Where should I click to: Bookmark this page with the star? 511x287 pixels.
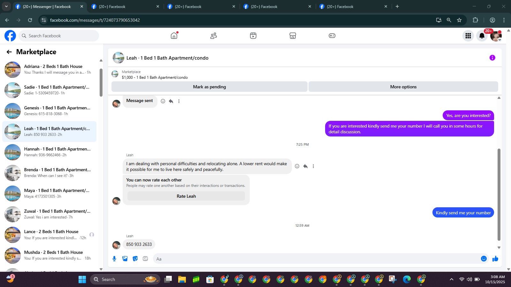click(x=459, y=20)
